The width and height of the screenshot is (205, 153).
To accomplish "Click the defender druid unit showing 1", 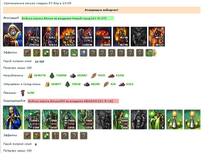I will tap(157, 119).
